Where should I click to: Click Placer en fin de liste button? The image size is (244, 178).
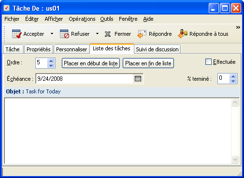click(148, 63)
